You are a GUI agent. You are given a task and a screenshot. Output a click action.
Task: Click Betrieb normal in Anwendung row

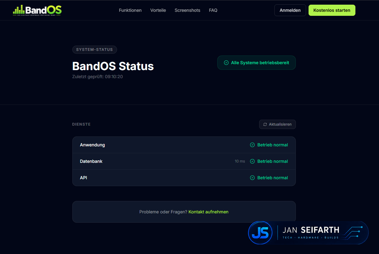click(x=273, y=145)
